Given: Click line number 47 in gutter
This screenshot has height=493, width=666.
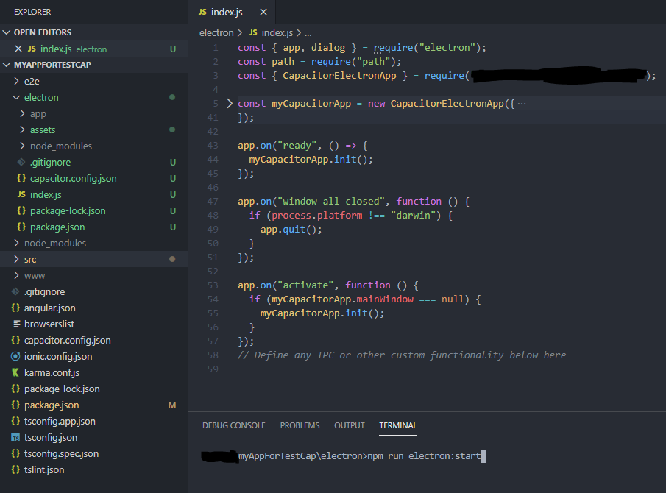Looking at the screenshot, I should tap(213, 202).
